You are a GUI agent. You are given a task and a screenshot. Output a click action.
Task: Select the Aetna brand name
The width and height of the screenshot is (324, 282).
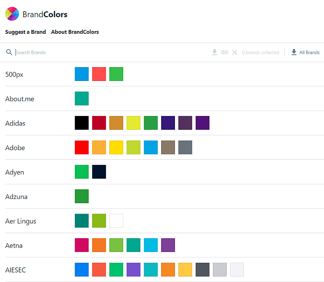pos(14,246)
